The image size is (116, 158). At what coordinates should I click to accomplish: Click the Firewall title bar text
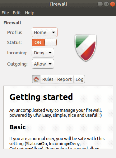pyautogui.click(x=58, y=4)
